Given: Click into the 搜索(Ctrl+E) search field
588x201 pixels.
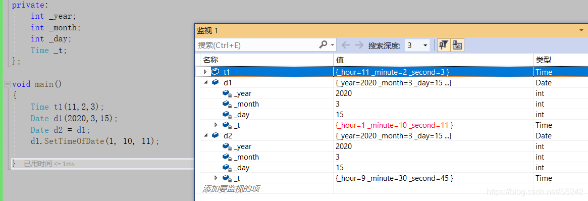Looking at the screenshot, I should tap(257, 45).
